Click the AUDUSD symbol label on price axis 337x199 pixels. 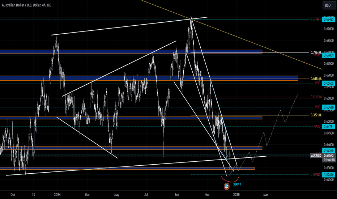pos(316,156)
